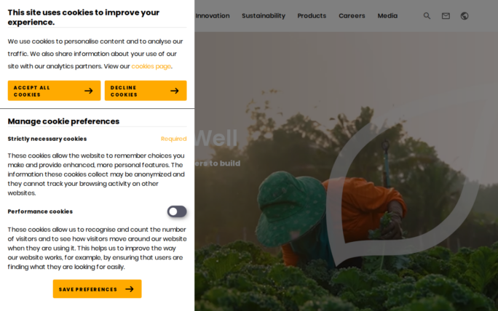Click arrow on Decline Cookies button
Screen dimensions: 498x311
[x=174, y=91]
